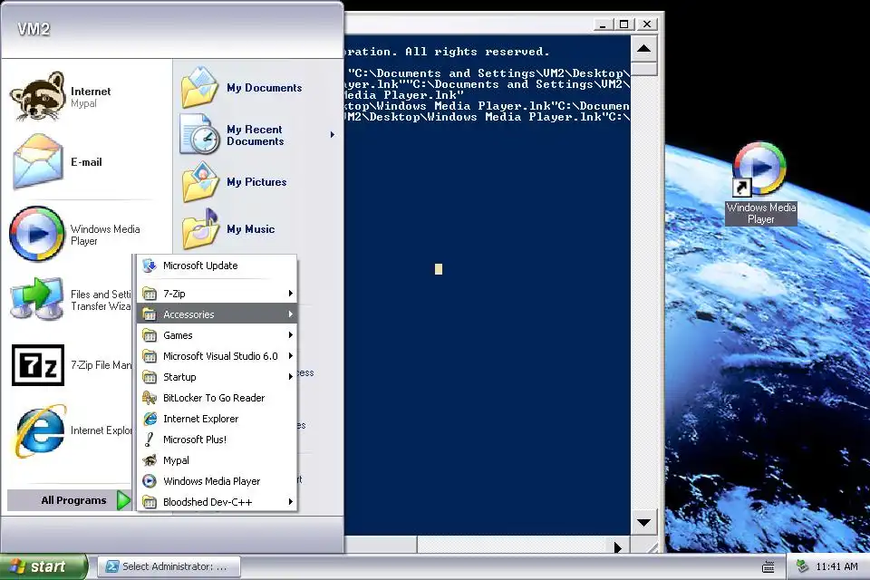This screenshot has height=580, width=870.
Task: Click the taskbar clock showing 11:41 AM
Action: (x=836, y=566)
